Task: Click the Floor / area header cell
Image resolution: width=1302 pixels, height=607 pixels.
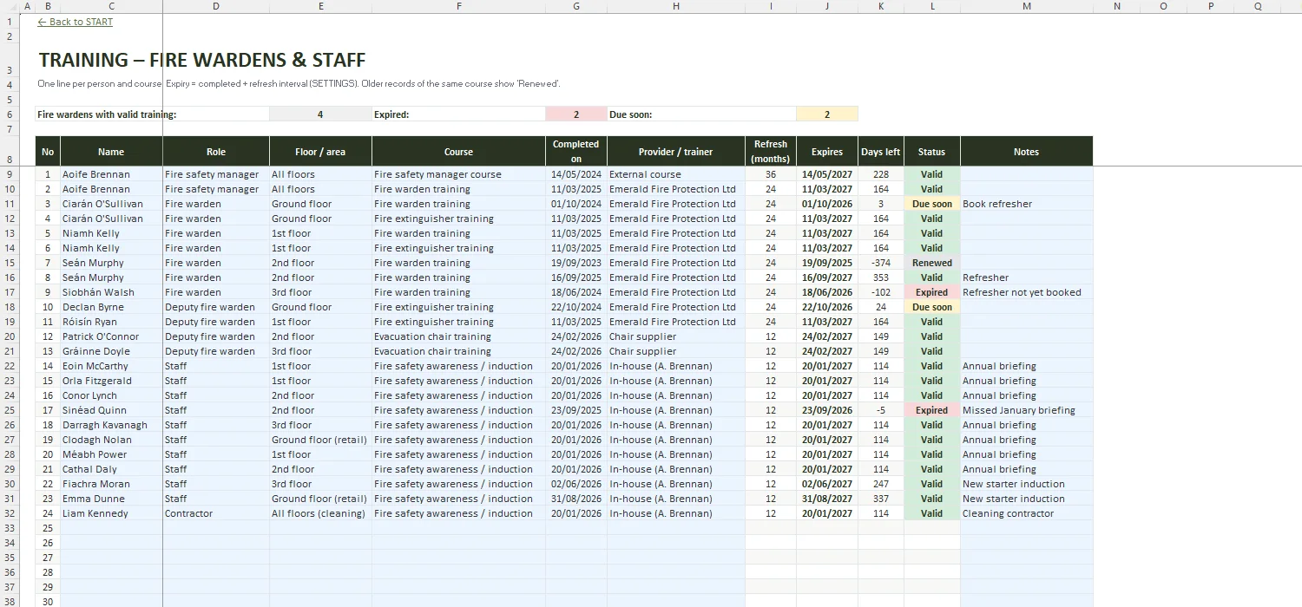Action: point(320,151)
